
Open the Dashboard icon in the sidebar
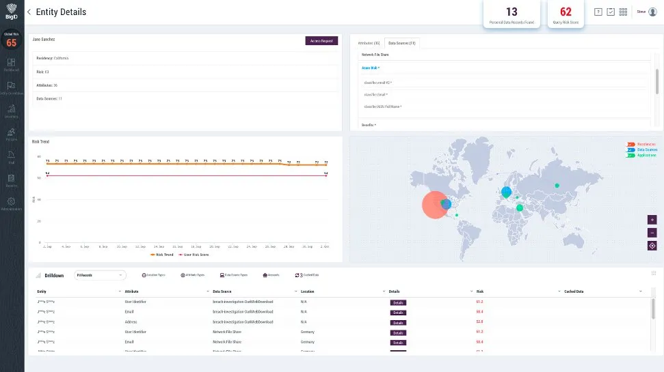(12, 63)
